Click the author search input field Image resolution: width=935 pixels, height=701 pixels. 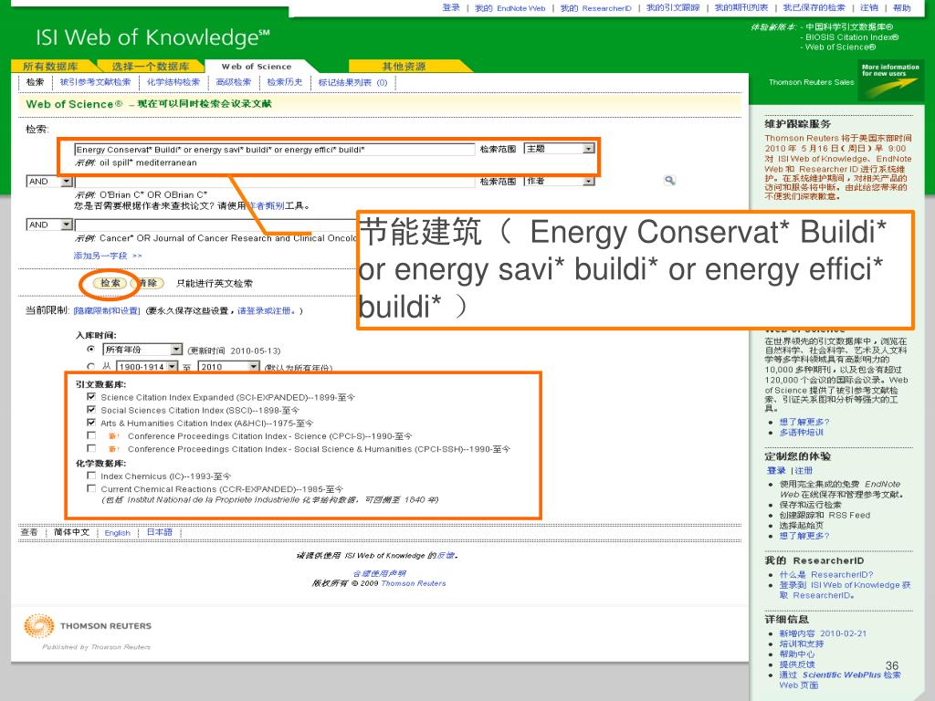(x=274, y=182)
